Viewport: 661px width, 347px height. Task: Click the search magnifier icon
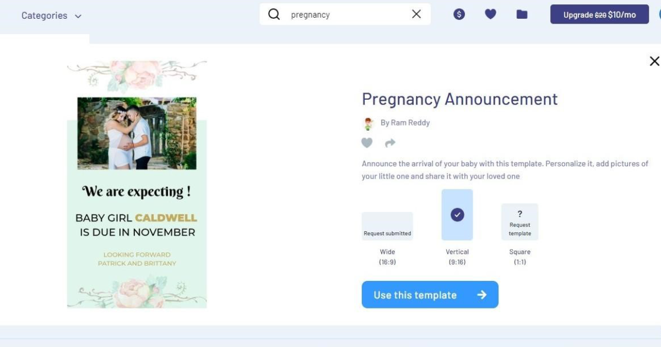coord(274,14)
